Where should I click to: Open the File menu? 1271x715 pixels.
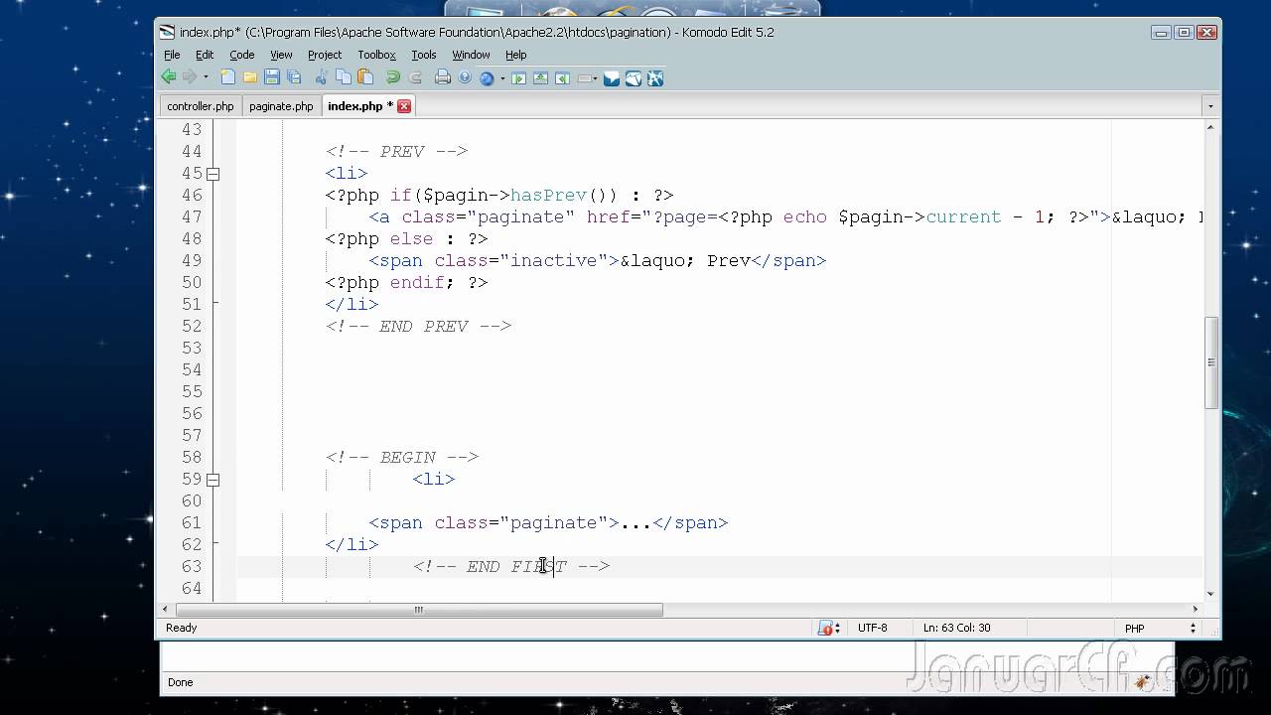tap(172, 55)
